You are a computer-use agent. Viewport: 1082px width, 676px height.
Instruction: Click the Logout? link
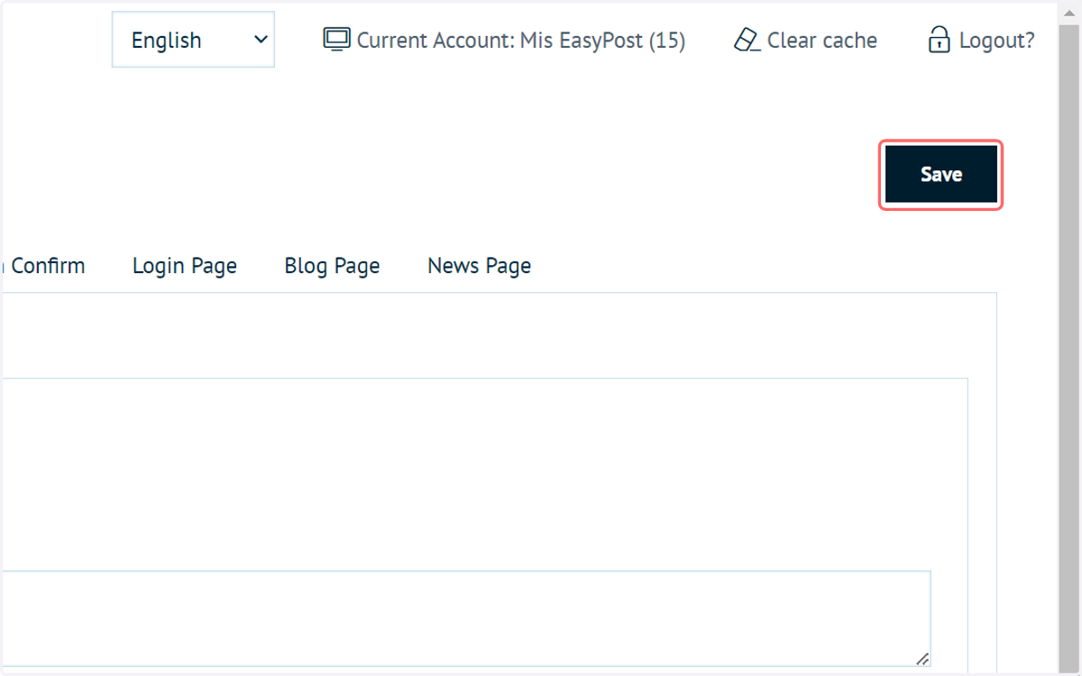(996, 41)
